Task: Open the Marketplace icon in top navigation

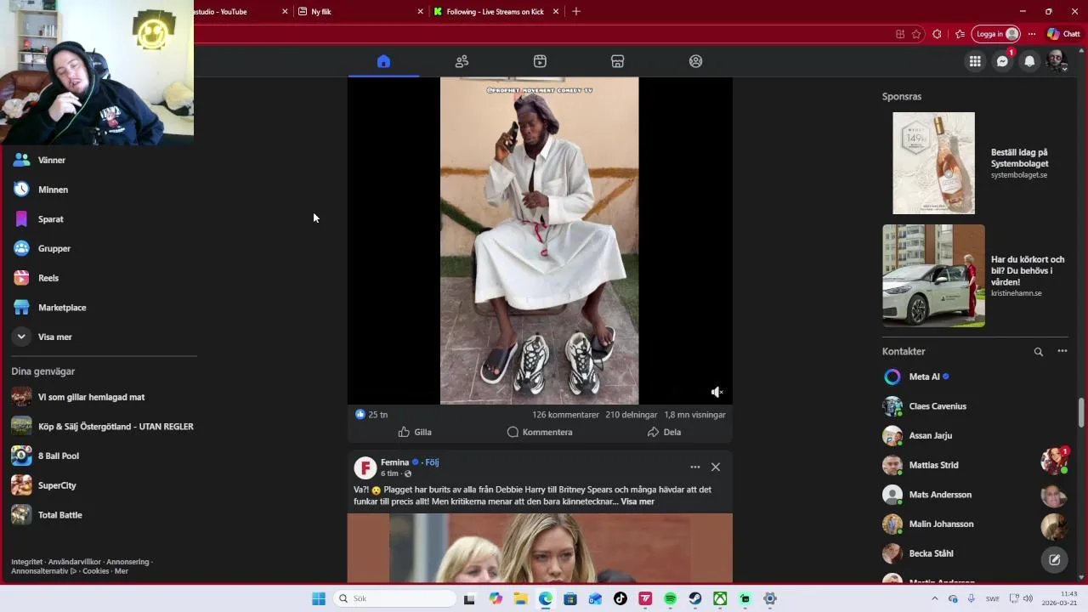Action: click(618, 61)
